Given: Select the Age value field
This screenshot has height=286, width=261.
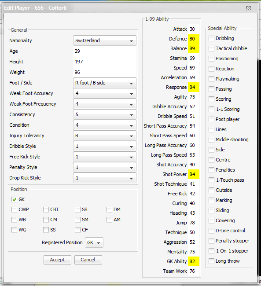Looking at the screenshot, I should pos(105,51).
